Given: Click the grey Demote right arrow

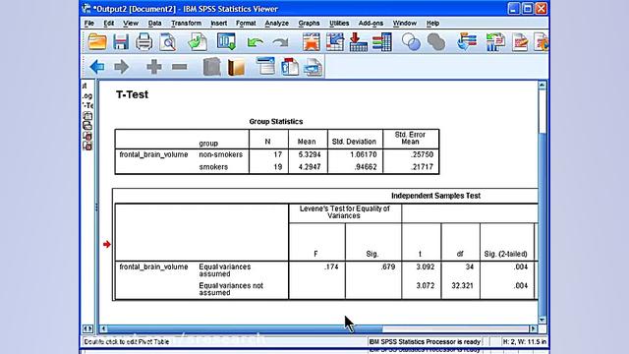Looking at the screenshot, I should coord(122,67).
